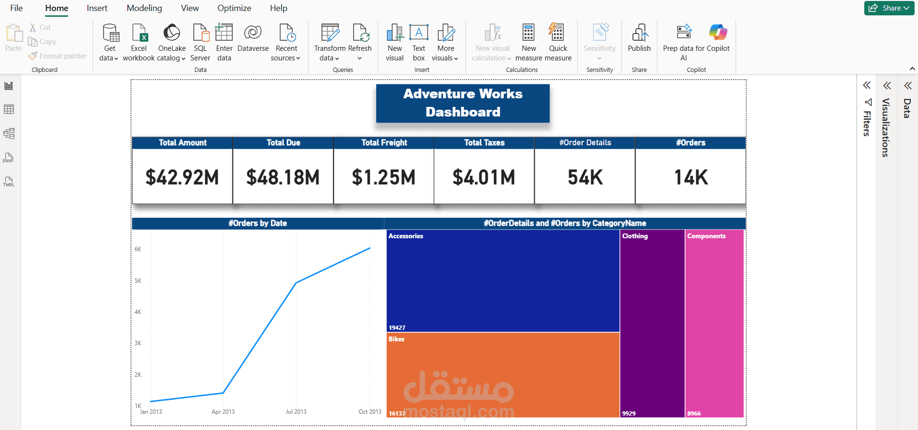Click the Share button
The image size is (918, 430).
point(889,8)
